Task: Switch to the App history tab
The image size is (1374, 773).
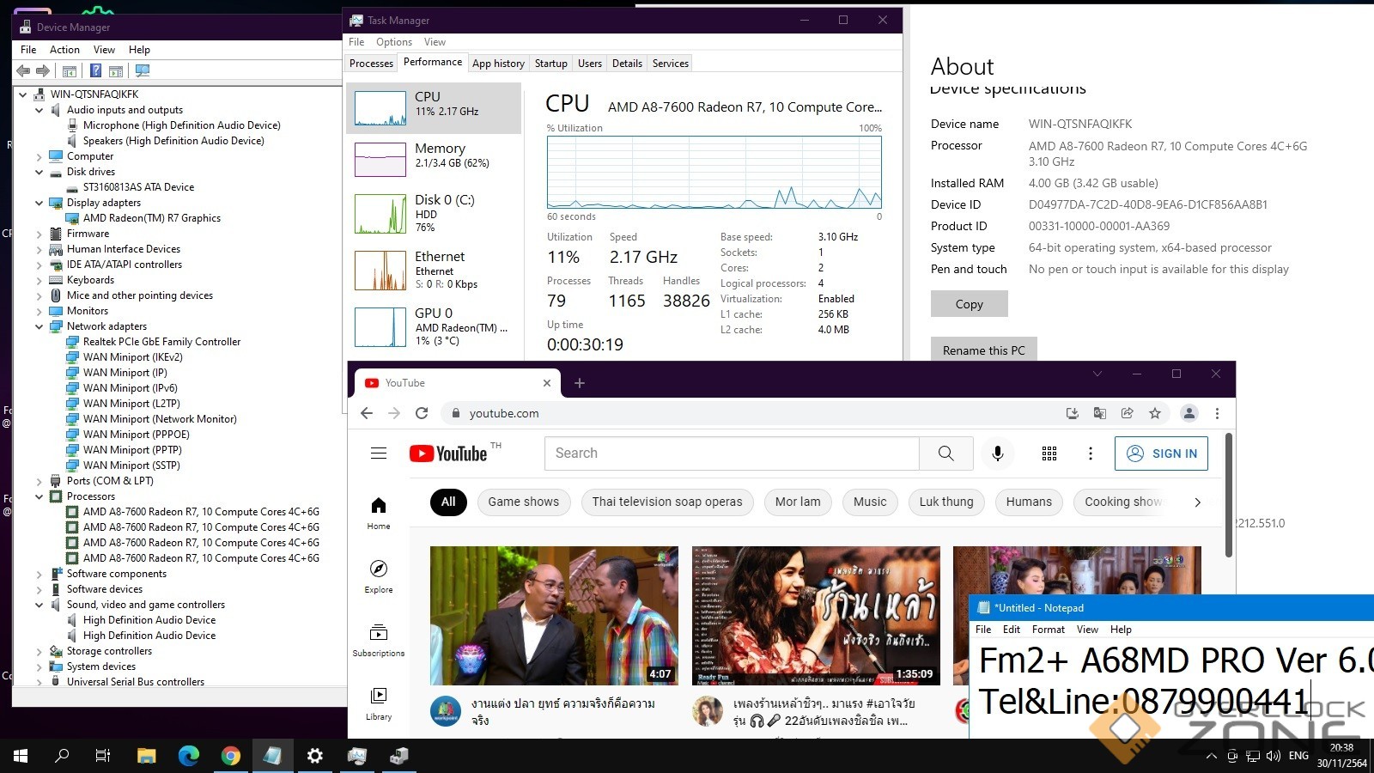Action: (x=498, y=64)
